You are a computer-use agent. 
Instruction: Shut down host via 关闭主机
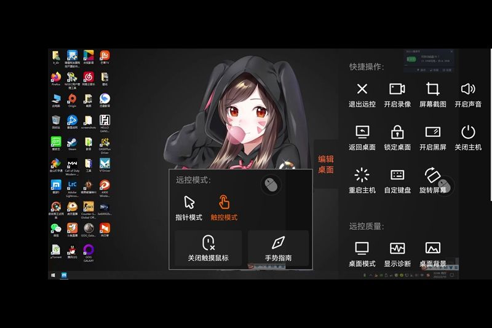tap(468, 138)
